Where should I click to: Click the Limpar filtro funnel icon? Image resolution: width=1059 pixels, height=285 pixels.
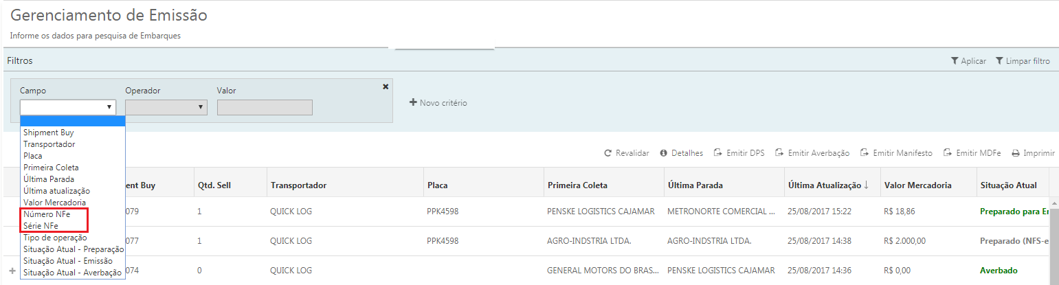[999, 61]
